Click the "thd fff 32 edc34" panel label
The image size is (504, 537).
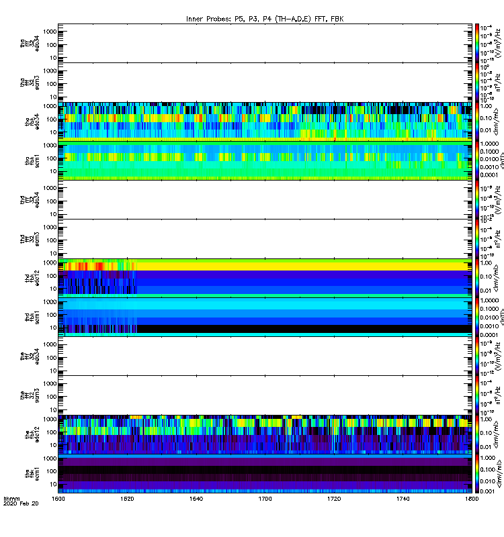tap(30, 199)
